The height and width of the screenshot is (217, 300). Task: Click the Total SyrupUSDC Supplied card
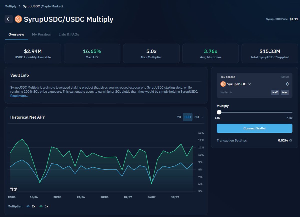click(x=270, y=53)
